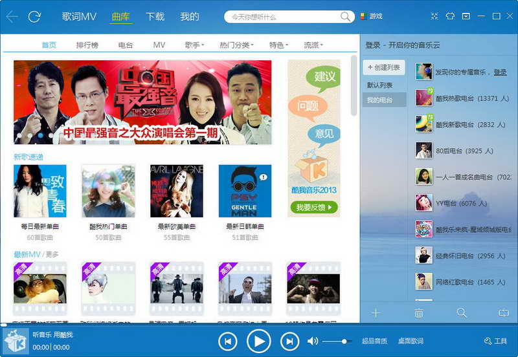Open 每日最新单曲 album cover

(40, 191)
